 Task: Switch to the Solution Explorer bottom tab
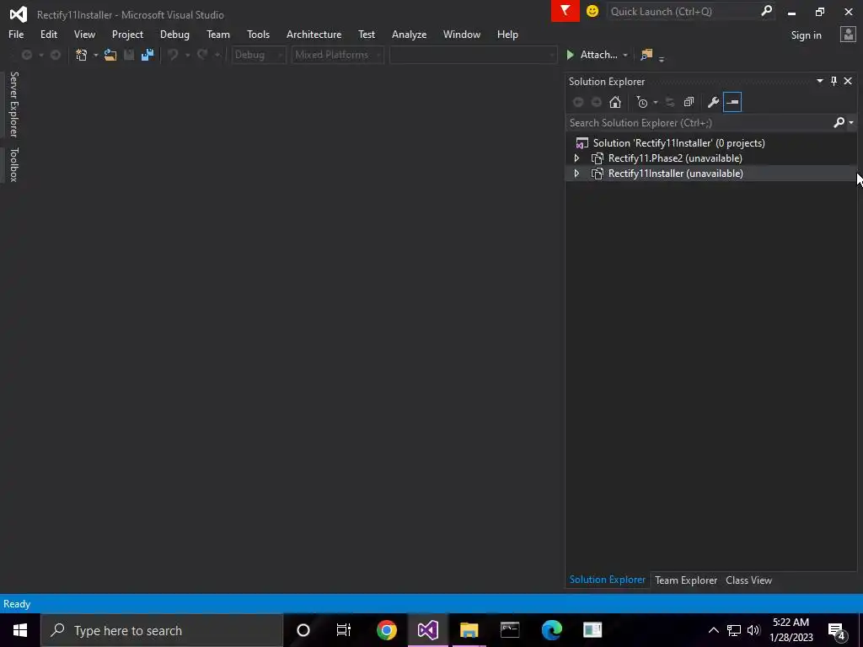[607, 580]
